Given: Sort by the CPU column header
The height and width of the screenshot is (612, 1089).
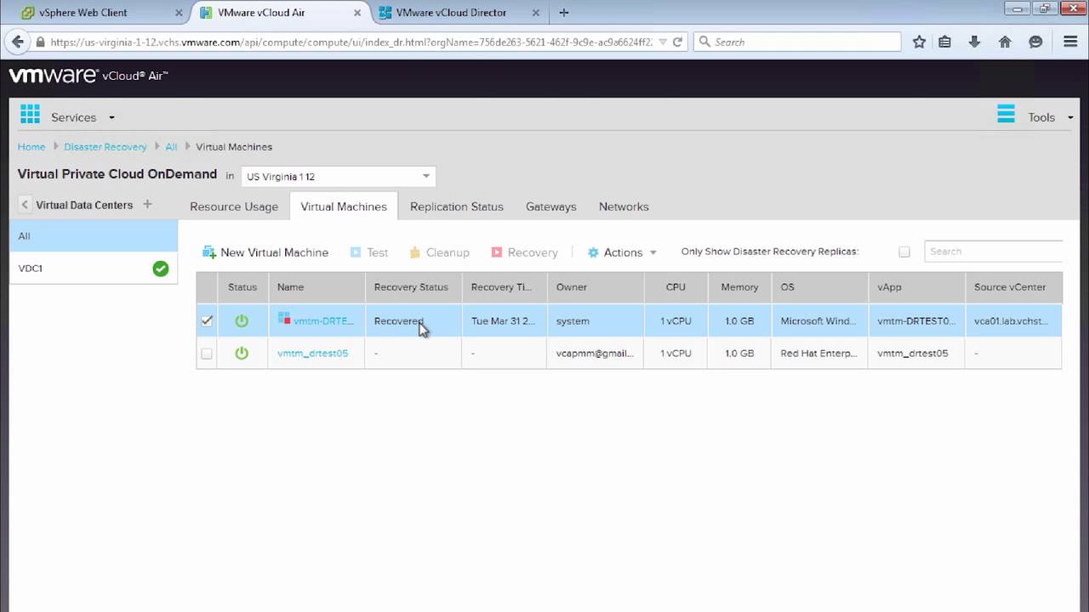Looking at the screenshot, I should pos(676,287).
